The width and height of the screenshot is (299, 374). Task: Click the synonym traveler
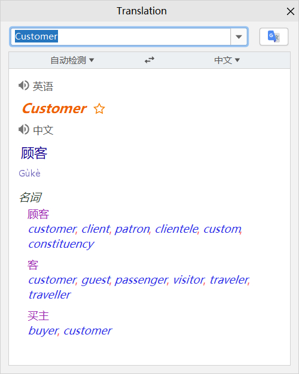tap(230, 279)
